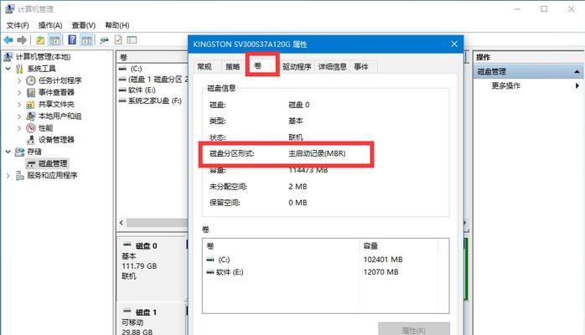The image size is (585, 335).
Task: Switch to the 详细信息 tab
Action: [x=332, y=67]
